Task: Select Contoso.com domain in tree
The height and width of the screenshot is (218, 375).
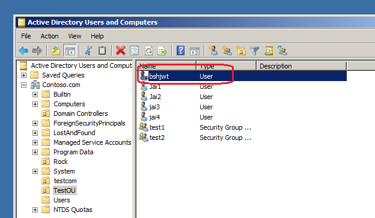Action: pos(61,85)
